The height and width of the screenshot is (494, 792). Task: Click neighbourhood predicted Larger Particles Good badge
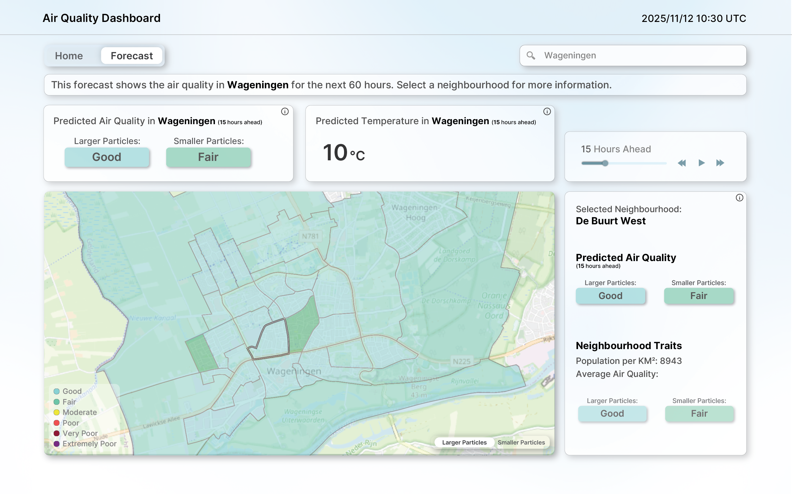610,296
